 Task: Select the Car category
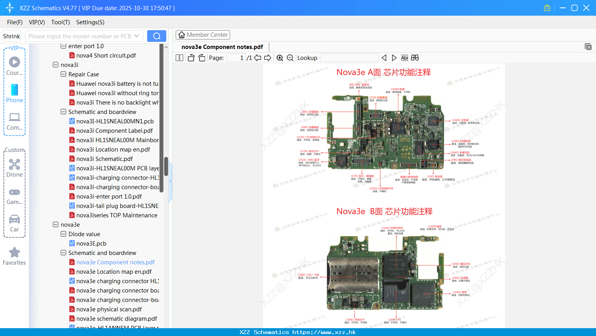14,223
